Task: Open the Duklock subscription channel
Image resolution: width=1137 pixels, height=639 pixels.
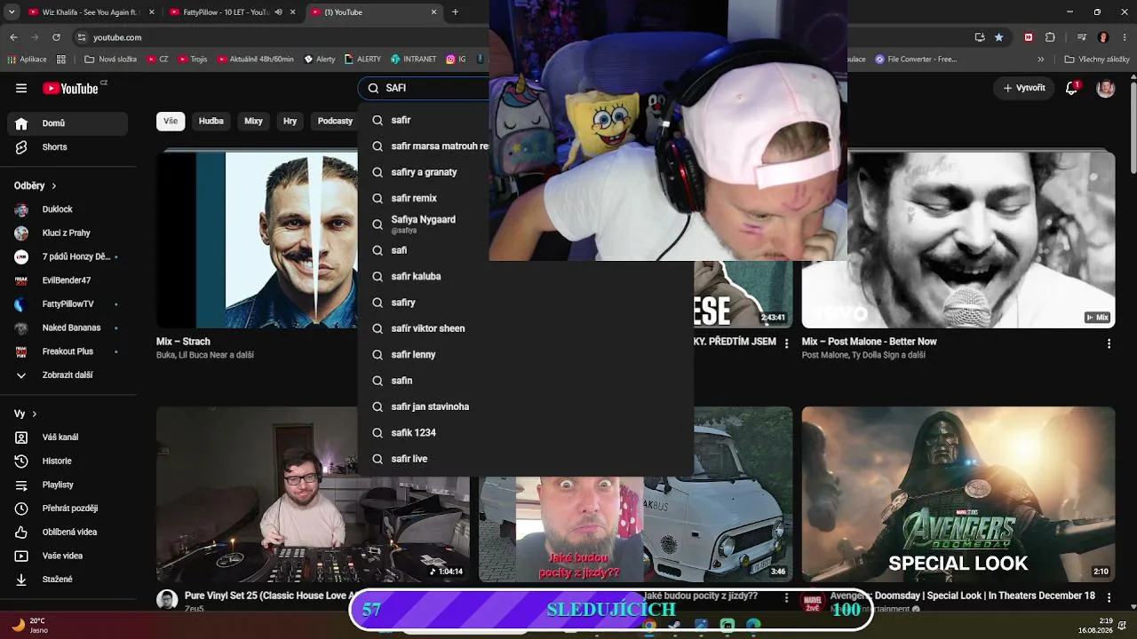Action: point(68,209)
